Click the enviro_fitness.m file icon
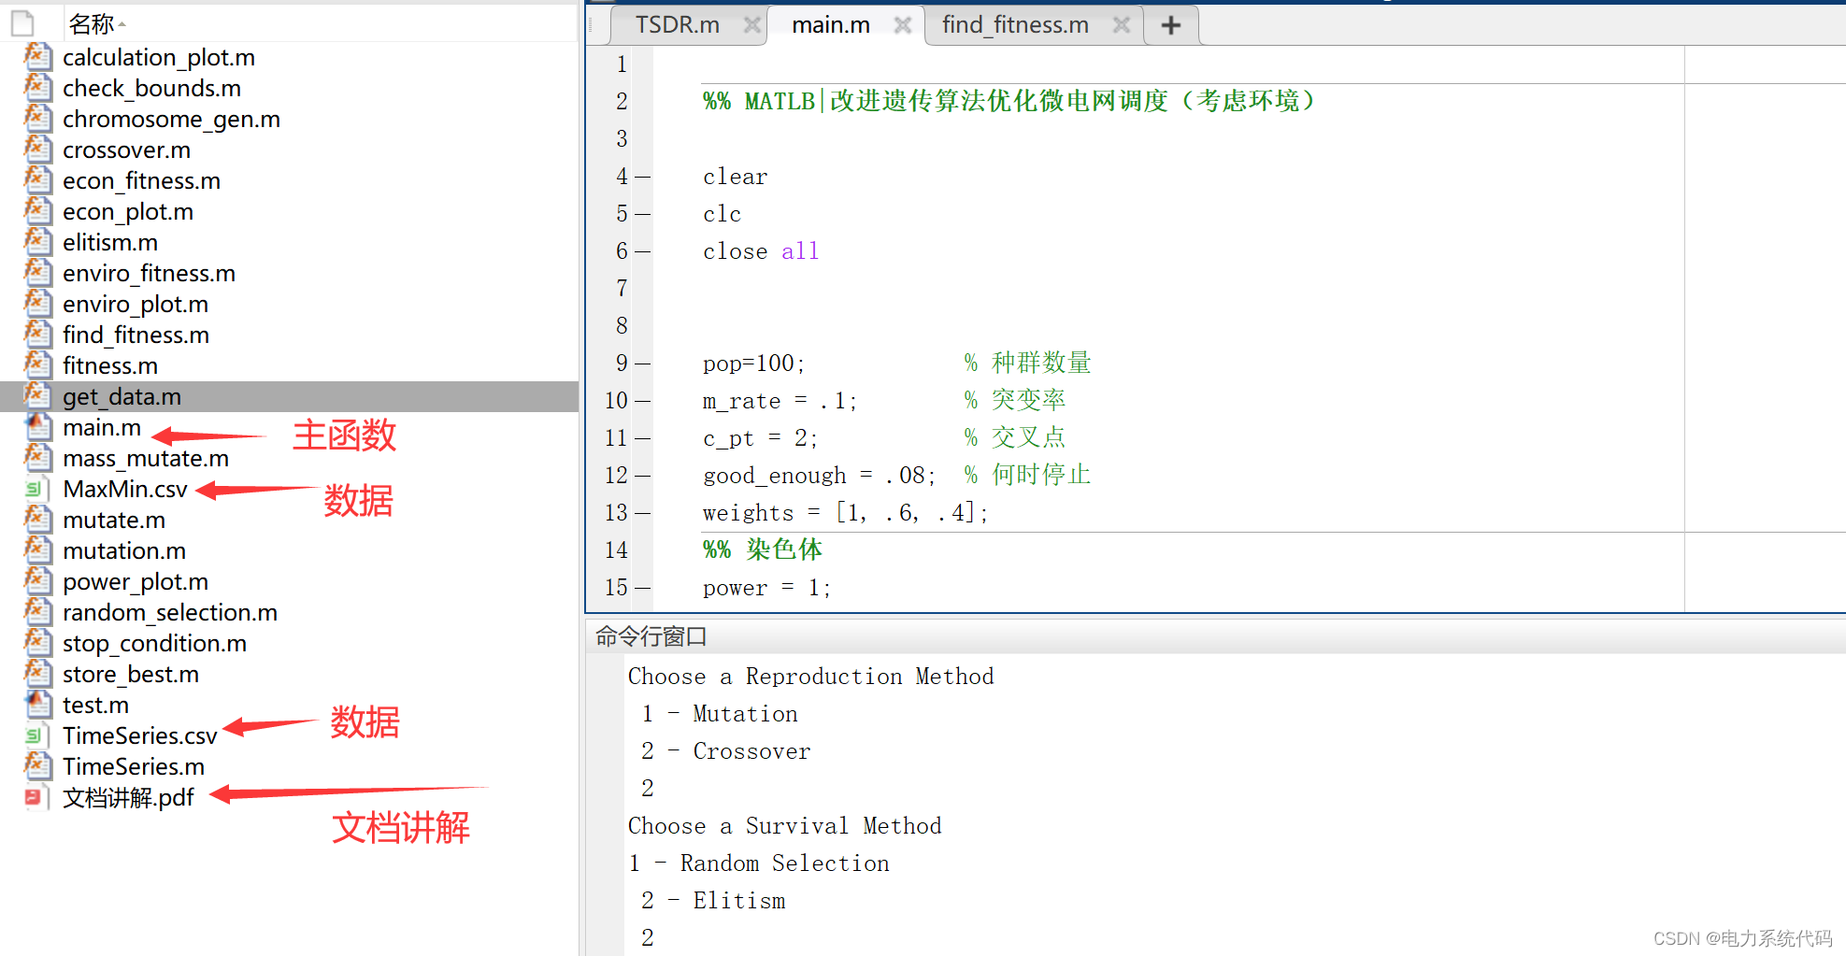Image resolution: width=1846 pixels, height=956 pixels. click(37, 273)
